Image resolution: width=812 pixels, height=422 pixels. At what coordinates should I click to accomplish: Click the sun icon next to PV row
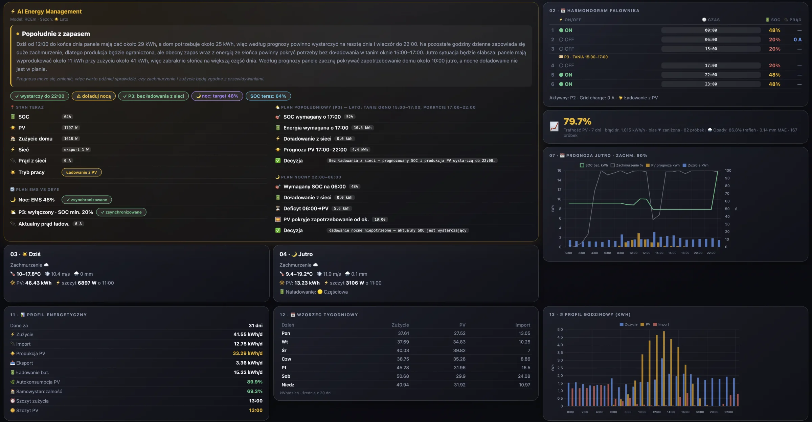coord(13,128)
